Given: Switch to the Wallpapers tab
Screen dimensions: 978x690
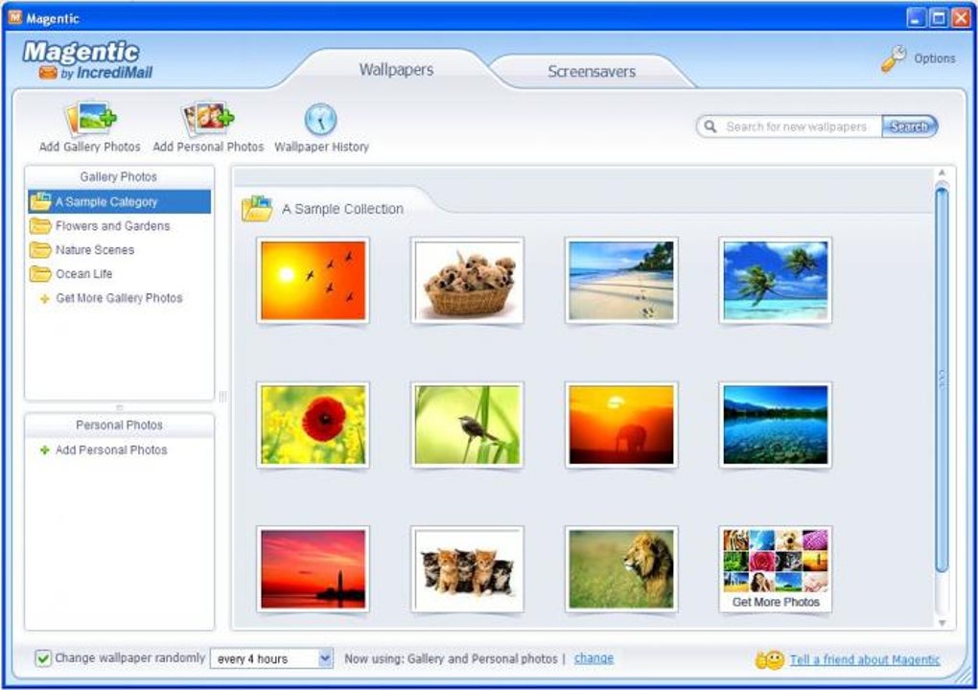Looking at the screenshot, I should tap(396, 70).
